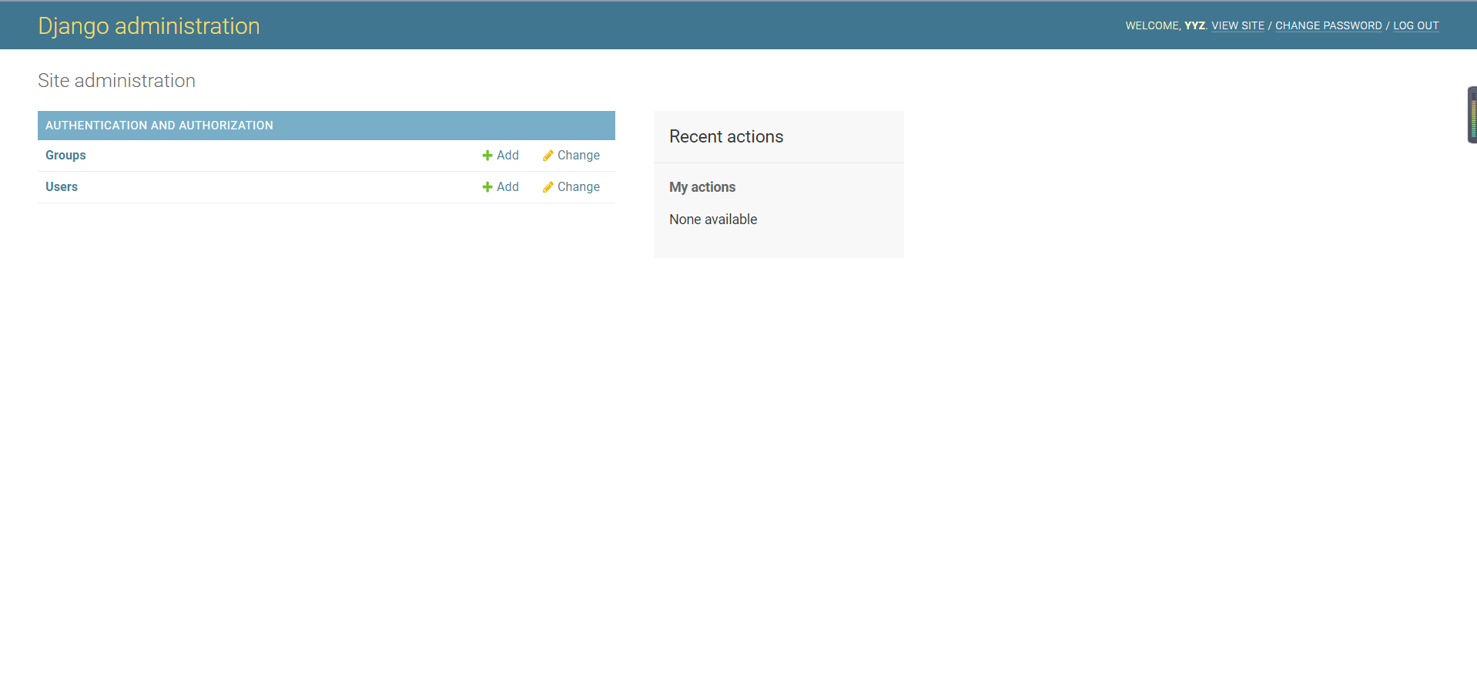The width and height of the screenshot is (1477, 694).
Task: Log out of Django admin
Action: (x=1415, y=25)
